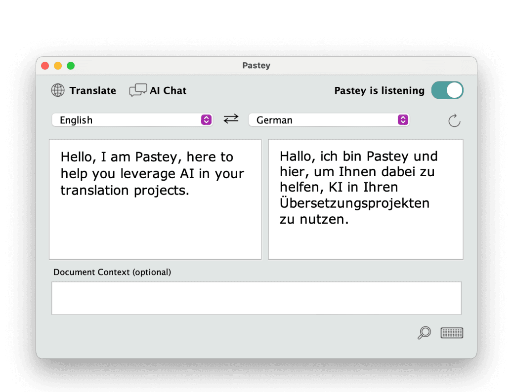513x392 pixels.
Task: Click the refresh translation icon
Action: tap(454, 120)
